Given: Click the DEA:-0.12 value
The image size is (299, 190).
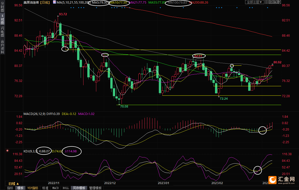Looking at the screenshot, I should pyautogui.click(x=69, y=114).
